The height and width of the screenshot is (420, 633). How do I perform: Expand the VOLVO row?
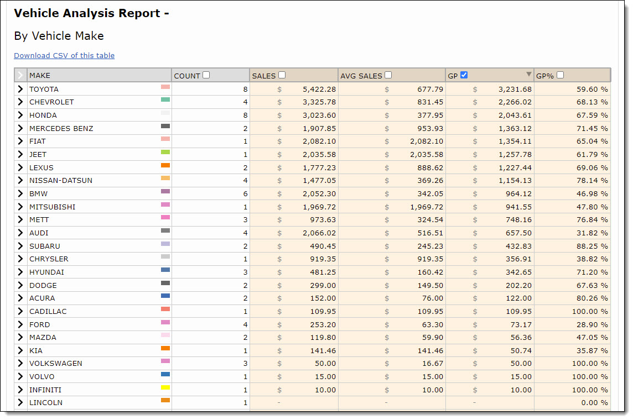pyautogui.click(x=20, y=376)
